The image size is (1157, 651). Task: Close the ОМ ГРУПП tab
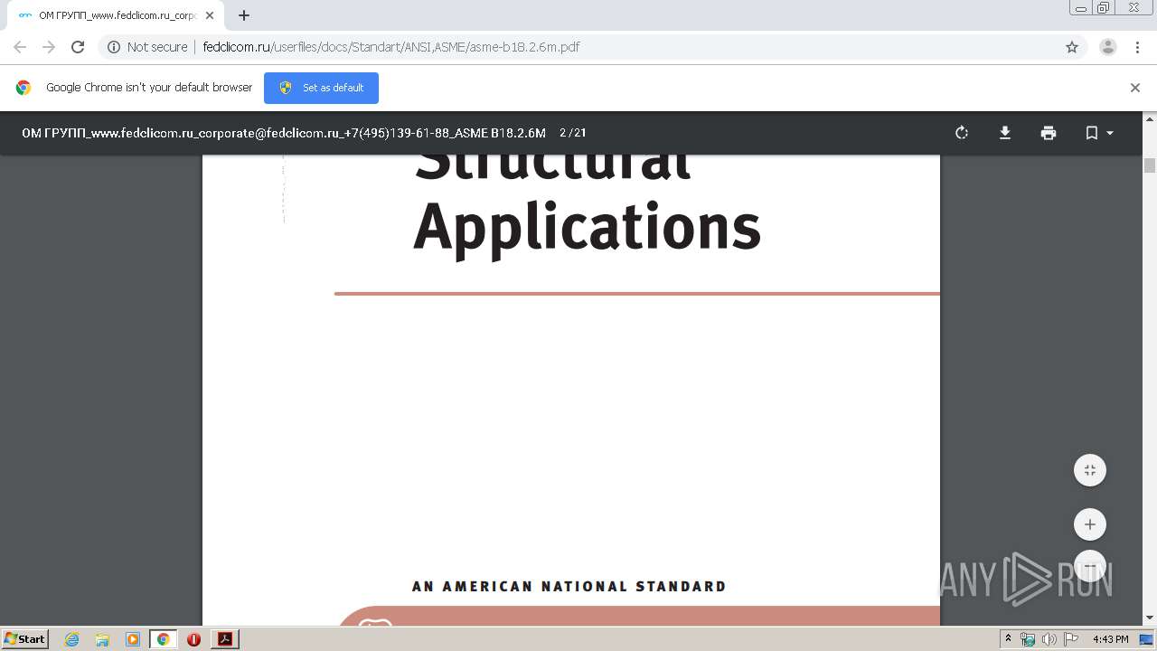209,15
